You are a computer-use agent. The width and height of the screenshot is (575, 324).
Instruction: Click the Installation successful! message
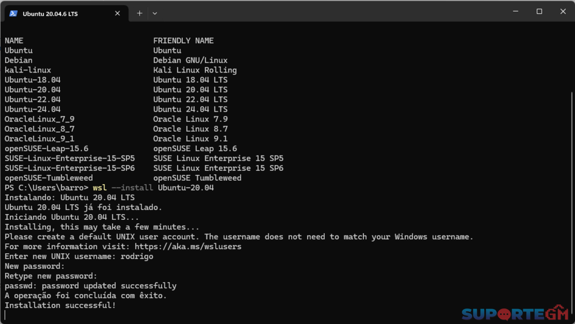coord(60,305)
